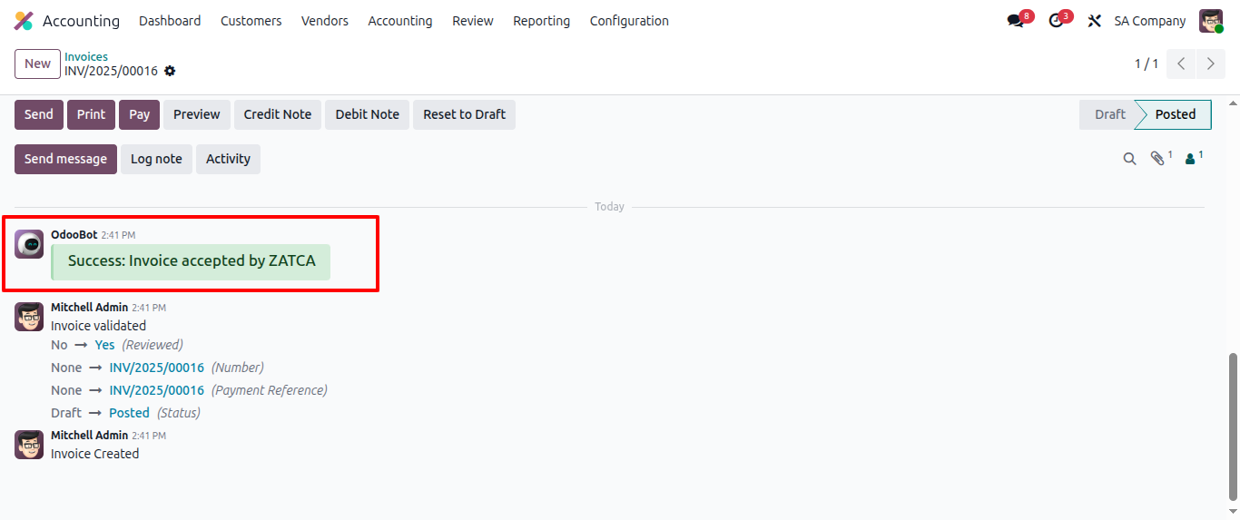Open the activities clock icon

pos(1055,21)
